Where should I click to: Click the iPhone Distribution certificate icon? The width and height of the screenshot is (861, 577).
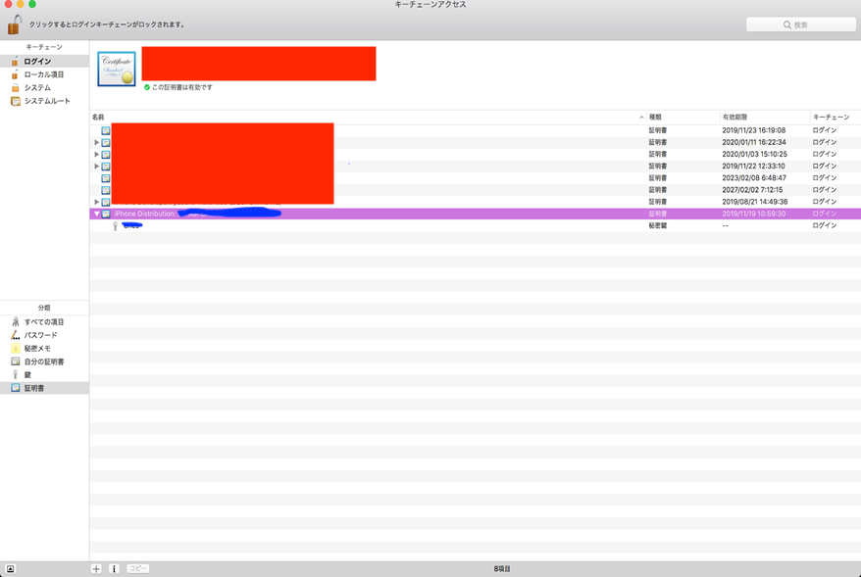(106, 214)
